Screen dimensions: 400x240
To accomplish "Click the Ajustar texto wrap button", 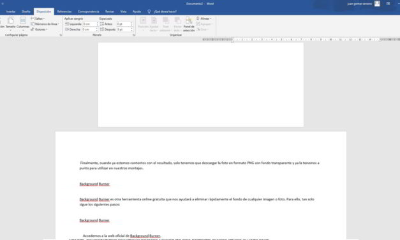I will 154,24.
